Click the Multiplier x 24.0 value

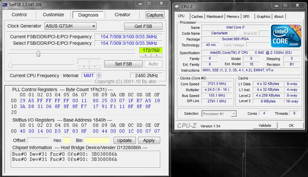pos(217,89)
